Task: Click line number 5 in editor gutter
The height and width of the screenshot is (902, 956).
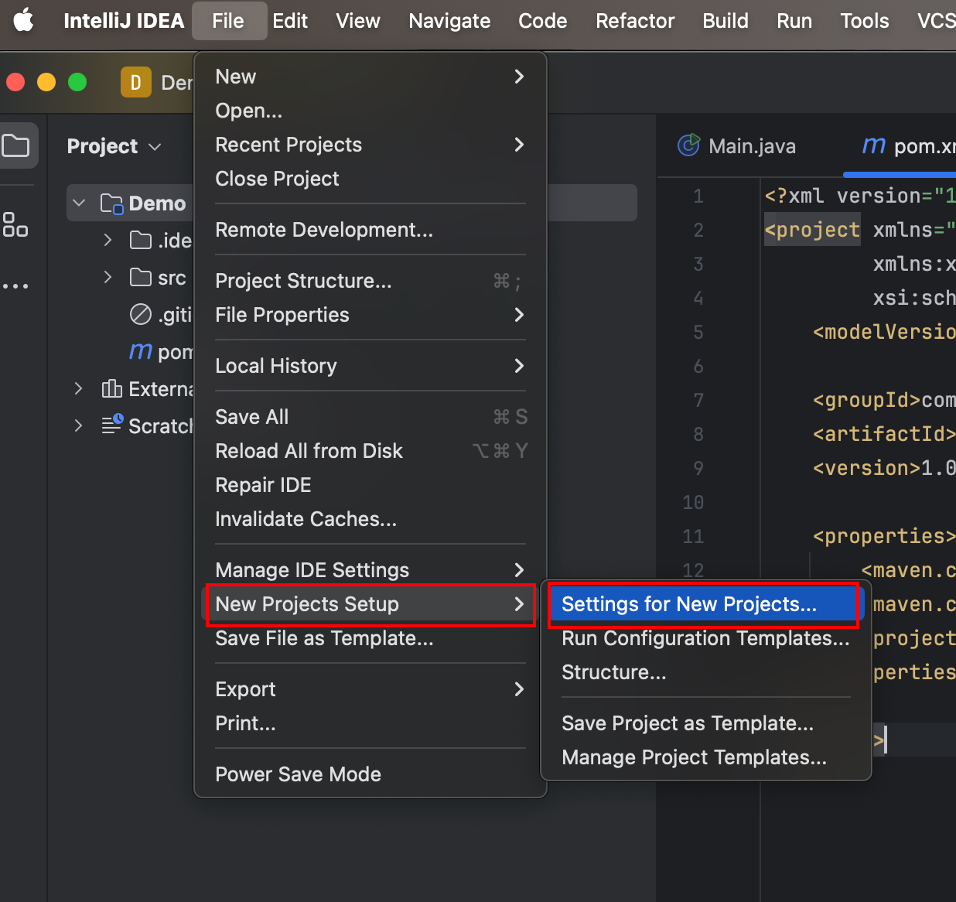Action: tap(698, 333)
